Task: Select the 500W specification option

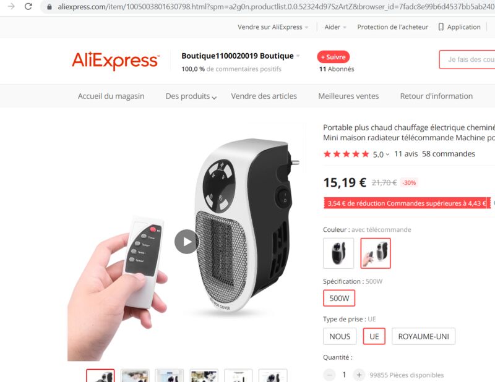Action: [339, 298]
